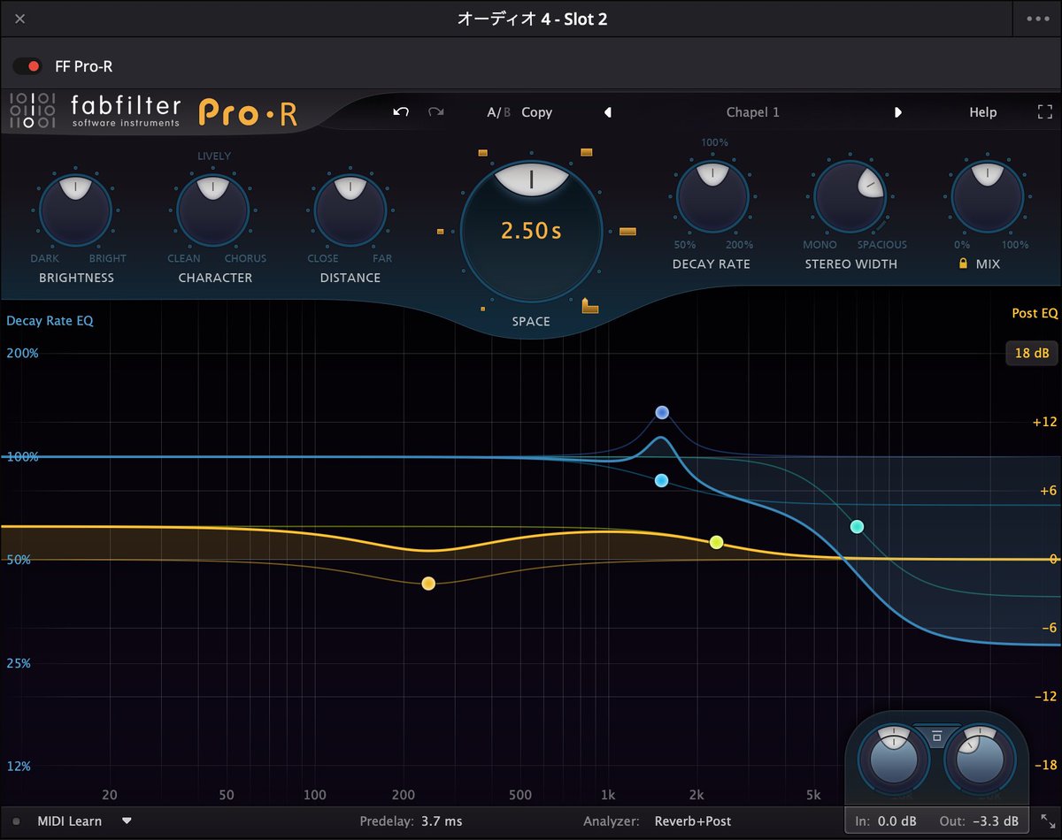
Task: Open the Analyzer Reverb+Post mode menu
Action: point(693,821)
